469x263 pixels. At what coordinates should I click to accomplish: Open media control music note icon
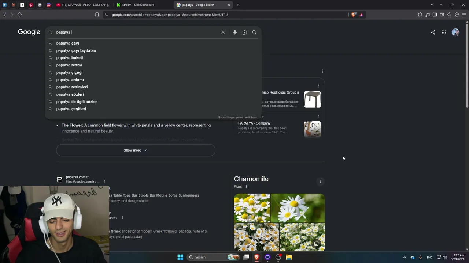point(428,15)
